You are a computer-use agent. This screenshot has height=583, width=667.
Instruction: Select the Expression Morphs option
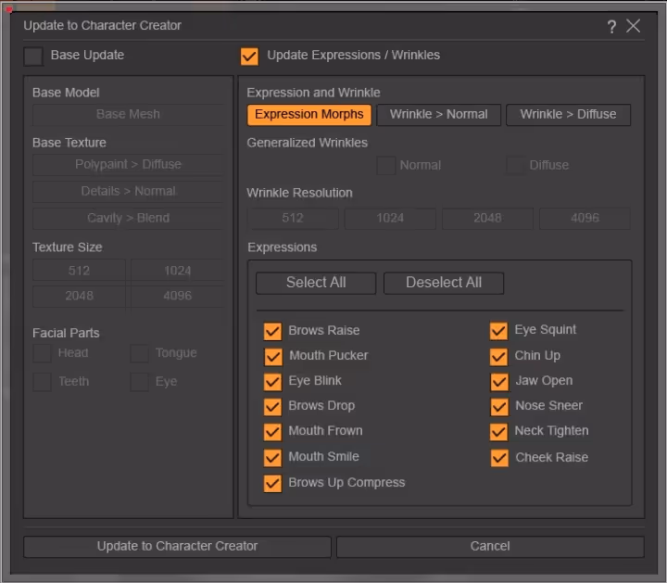(309, 115)
